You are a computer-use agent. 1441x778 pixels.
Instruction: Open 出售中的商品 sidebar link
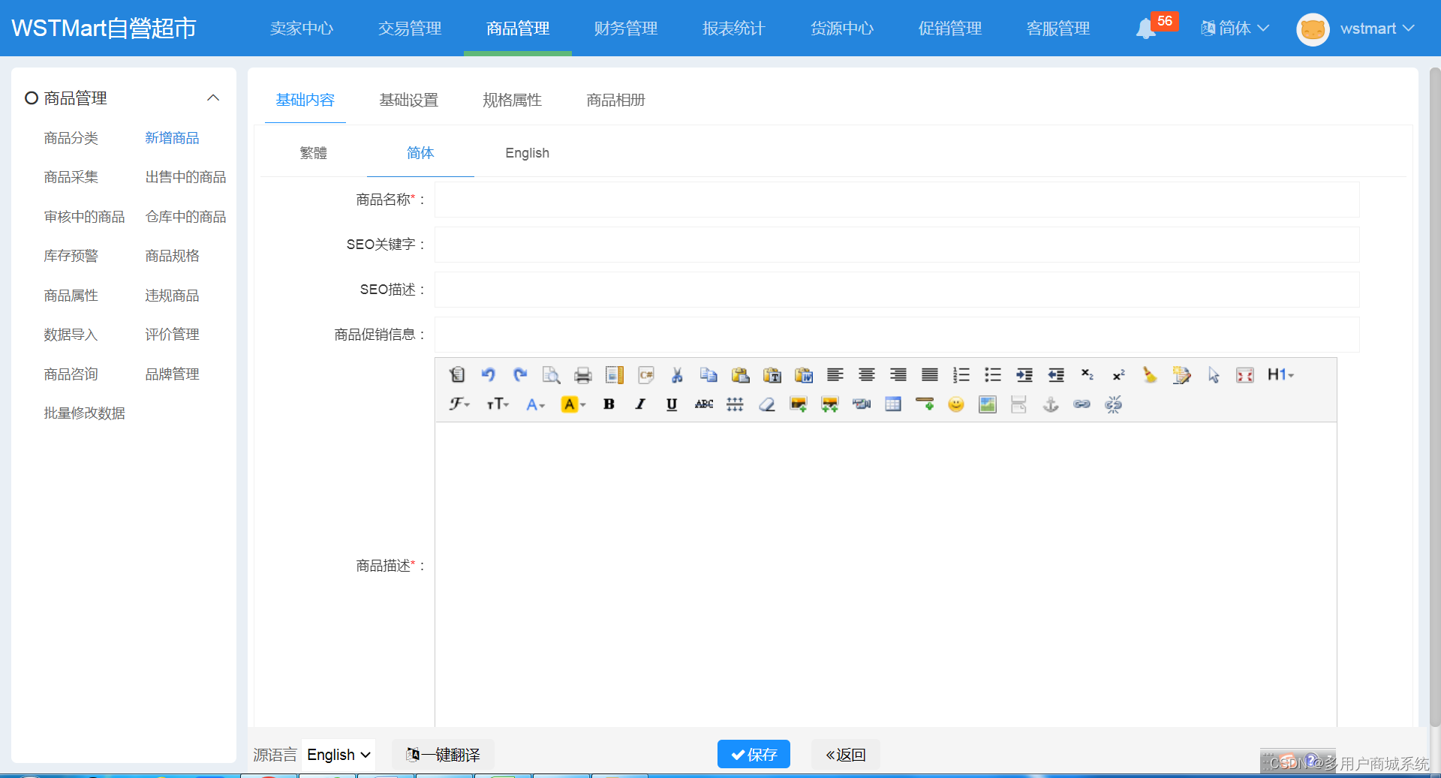click(x=185, y=177)
